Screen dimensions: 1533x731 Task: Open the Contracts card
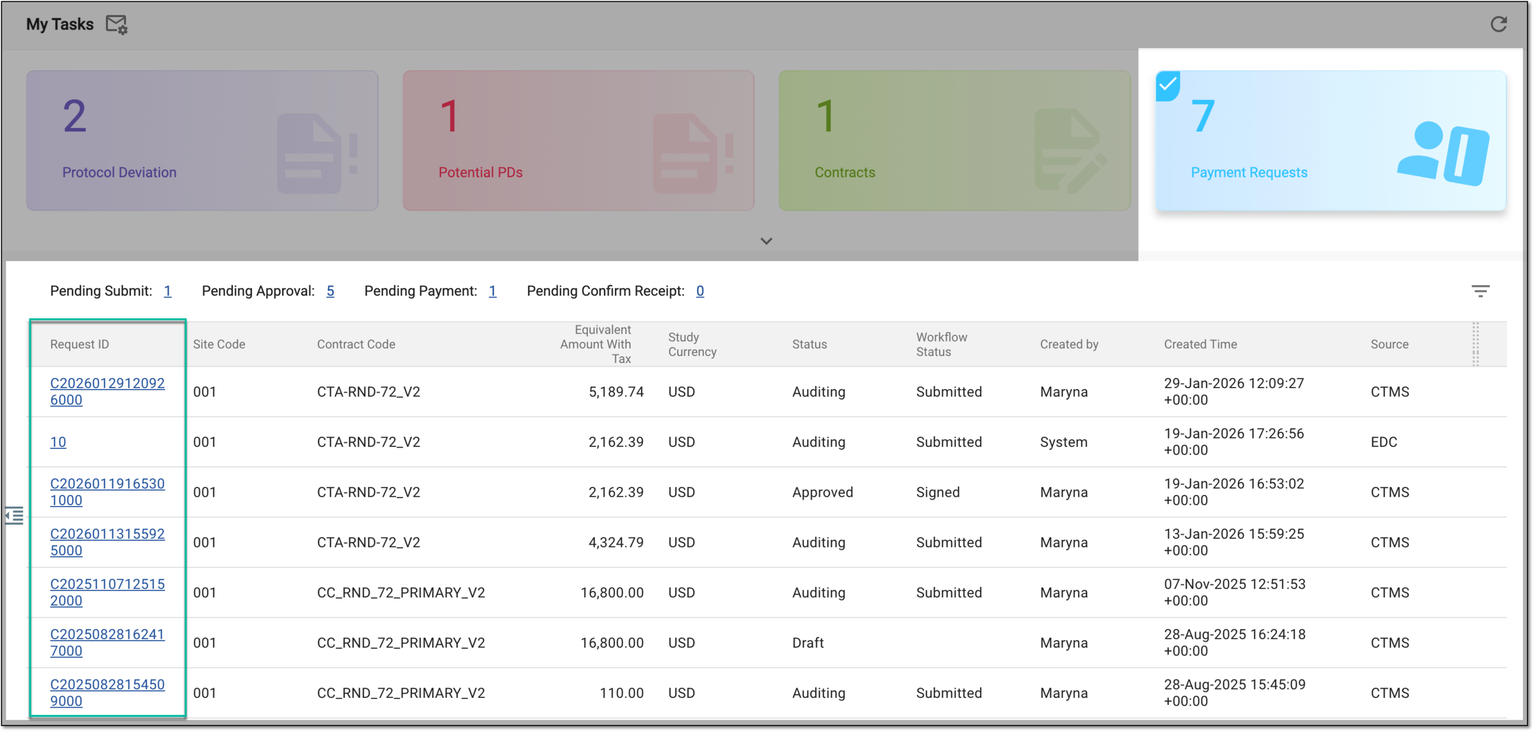click(x=954, y=140)
